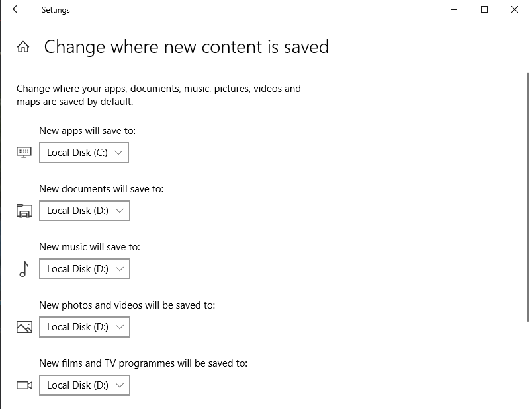Click the music note icon
The image size is (530, 409).
[x=24, y=269]
